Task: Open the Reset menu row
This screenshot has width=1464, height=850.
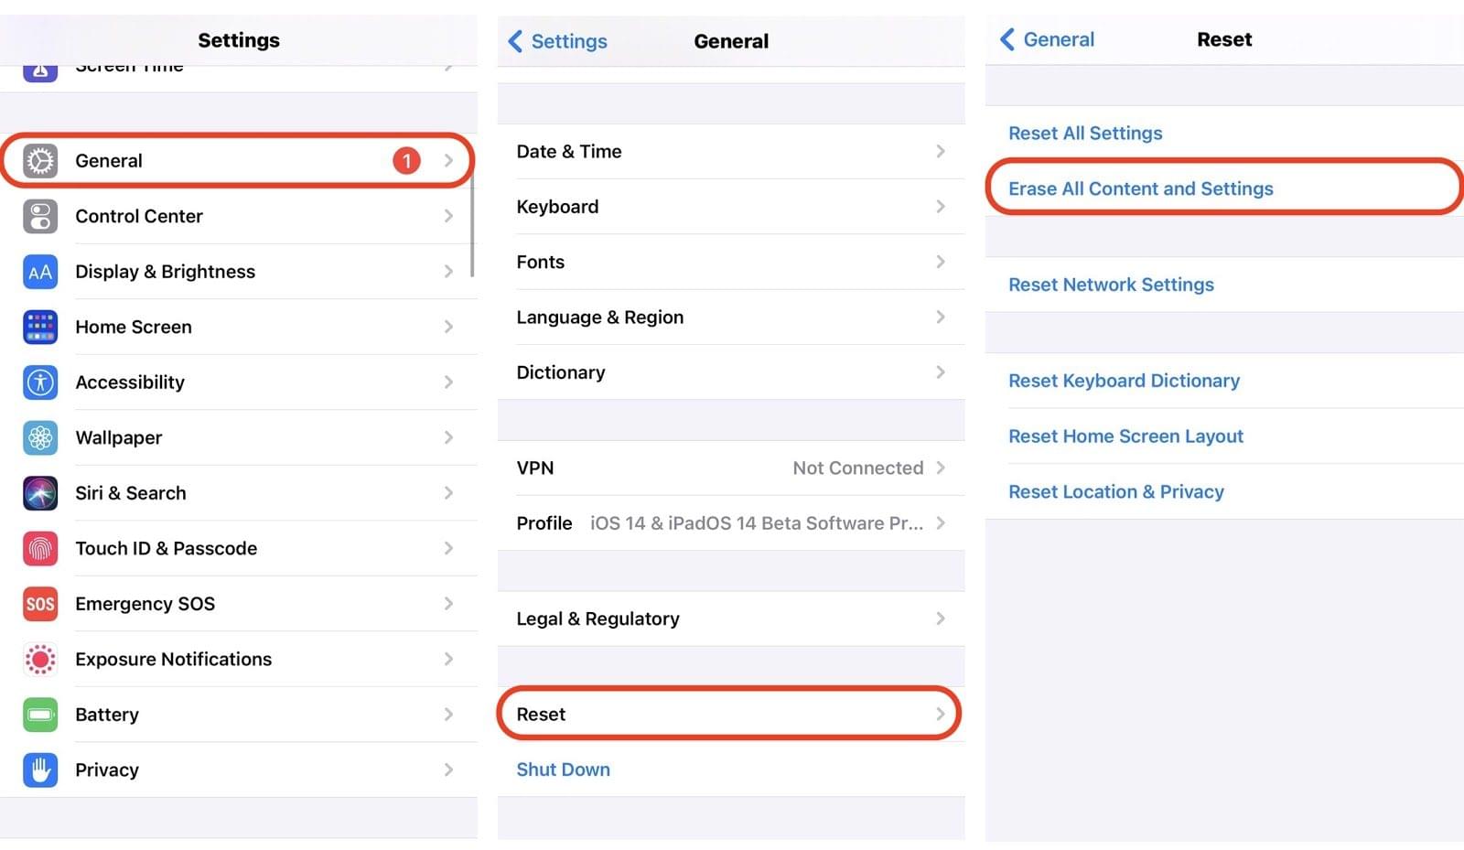Action: pos(729,714)
